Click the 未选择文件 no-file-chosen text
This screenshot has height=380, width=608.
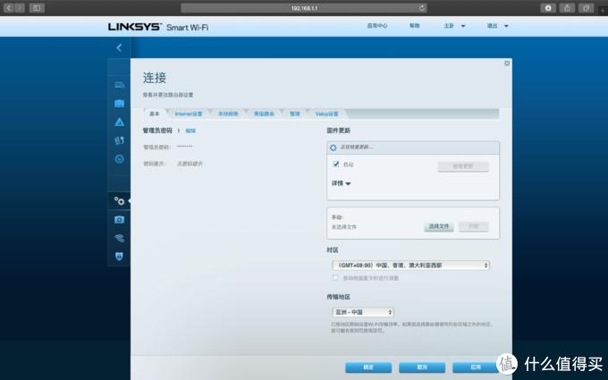point(344,227)
